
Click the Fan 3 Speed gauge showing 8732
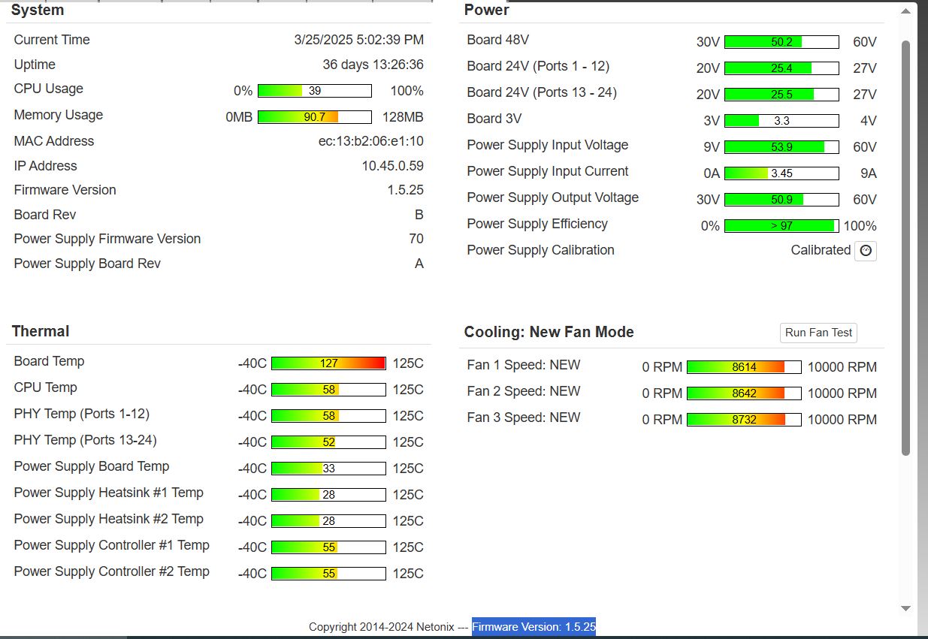(x=744, y=420)
